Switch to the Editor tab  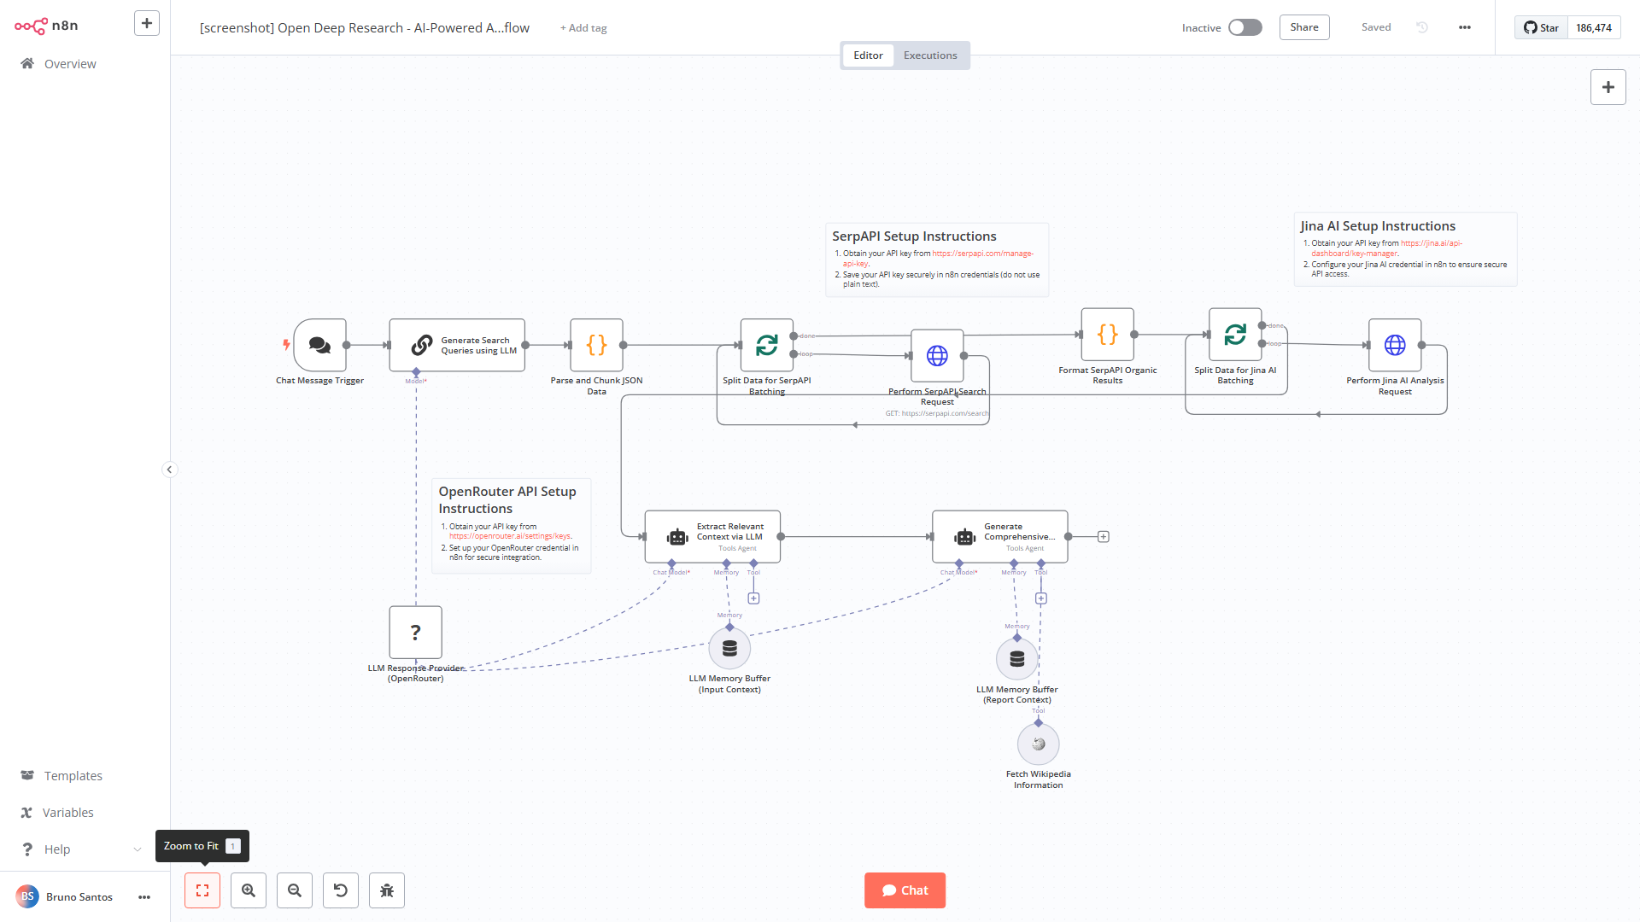pos(868,55)
